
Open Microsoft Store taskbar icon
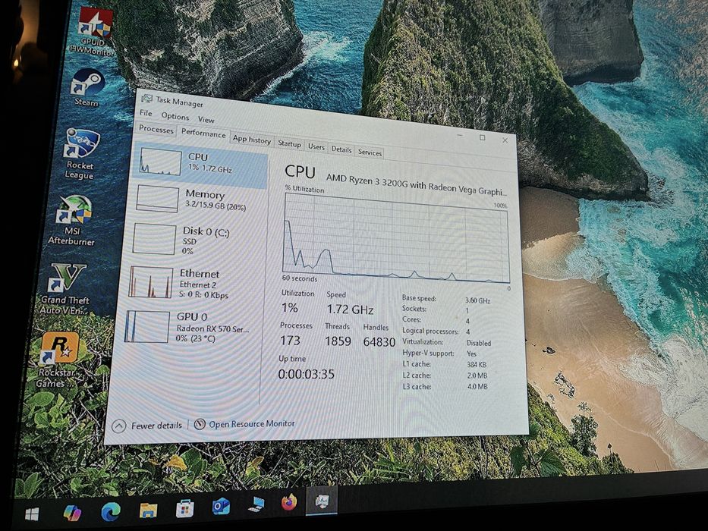tap(184, 508)
